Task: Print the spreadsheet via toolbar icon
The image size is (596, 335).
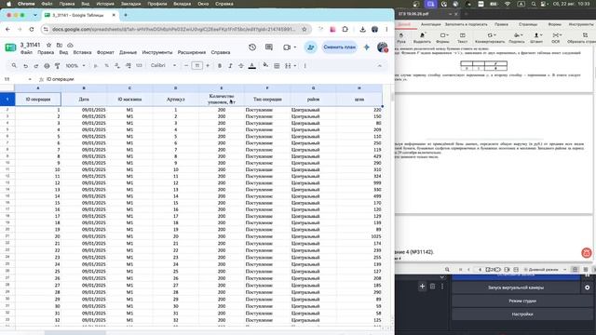Action: pos(47,66)
